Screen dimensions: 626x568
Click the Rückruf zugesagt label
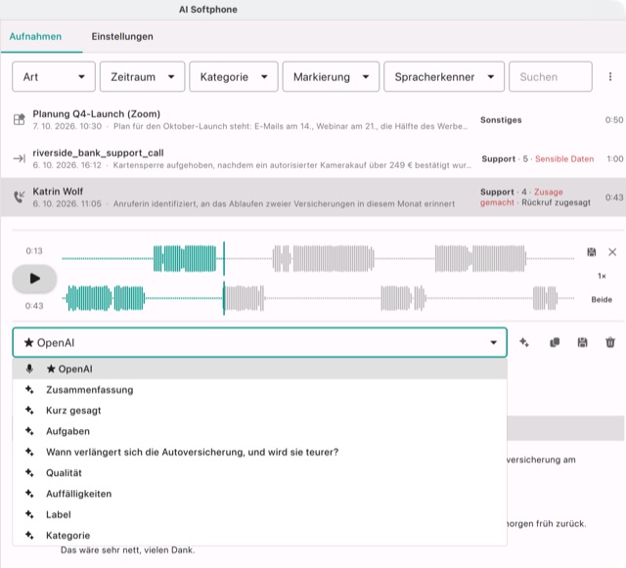tap(556, 202)
